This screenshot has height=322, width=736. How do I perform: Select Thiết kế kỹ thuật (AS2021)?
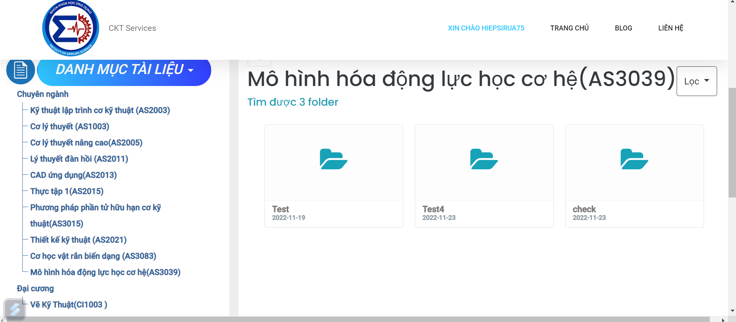point(78,240)
